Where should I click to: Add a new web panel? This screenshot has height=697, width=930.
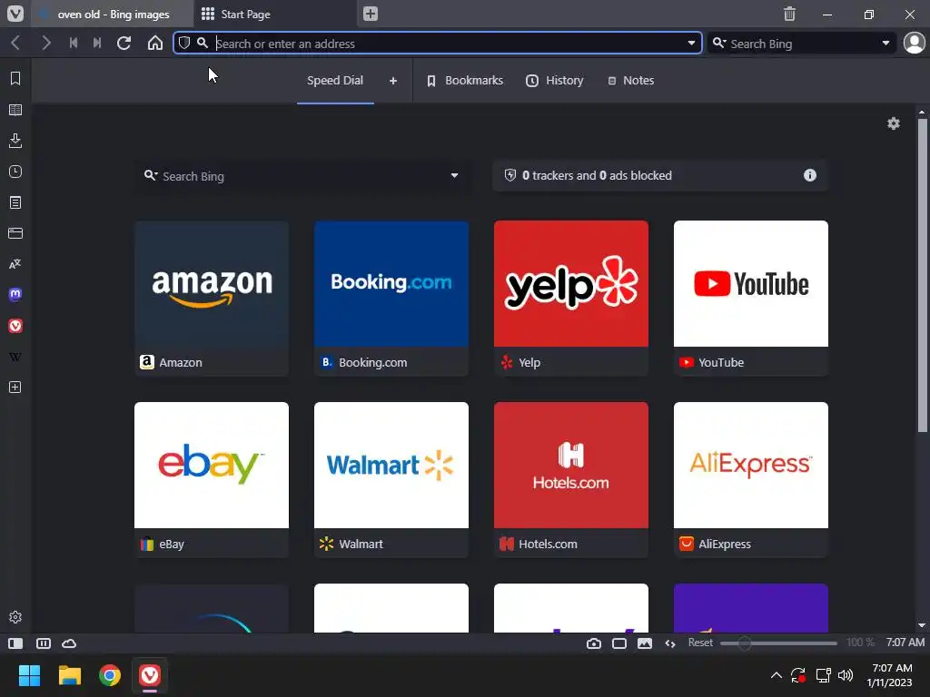pyautogui.click(x=15, y=387)
